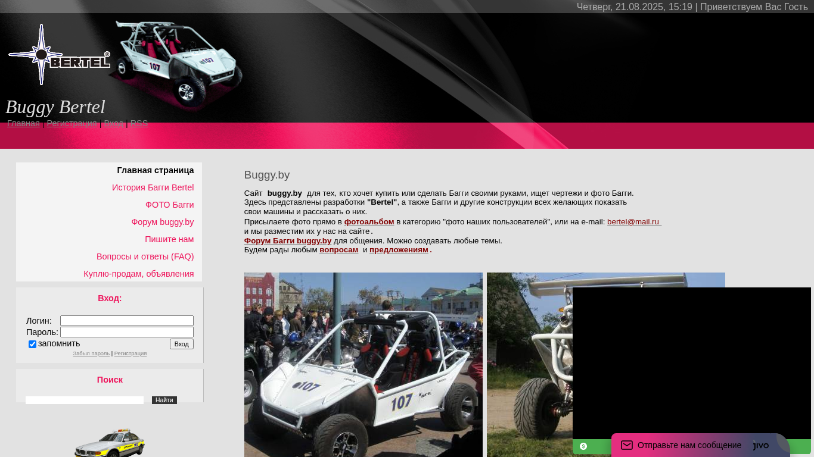Screen dimensions: 814x457
Task: Open "Форум buggy.by" sidebar item
Action: 163,222
